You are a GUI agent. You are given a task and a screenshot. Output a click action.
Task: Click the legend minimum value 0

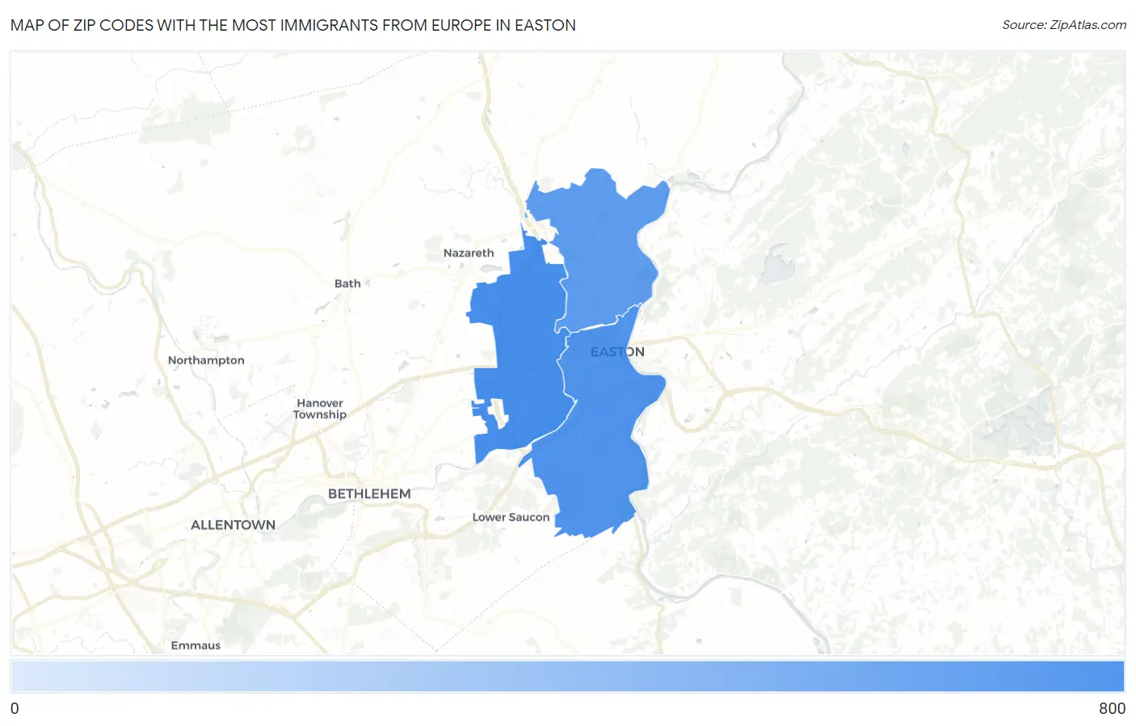(15, 708)
